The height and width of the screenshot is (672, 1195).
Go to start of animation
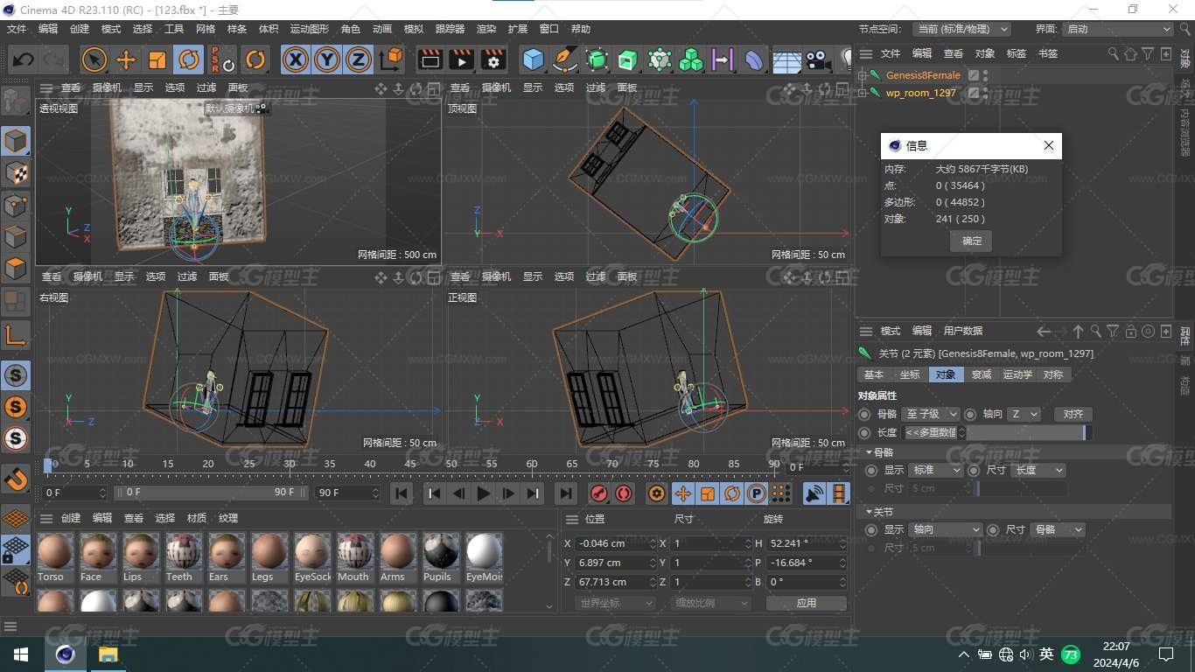(402, 493)
